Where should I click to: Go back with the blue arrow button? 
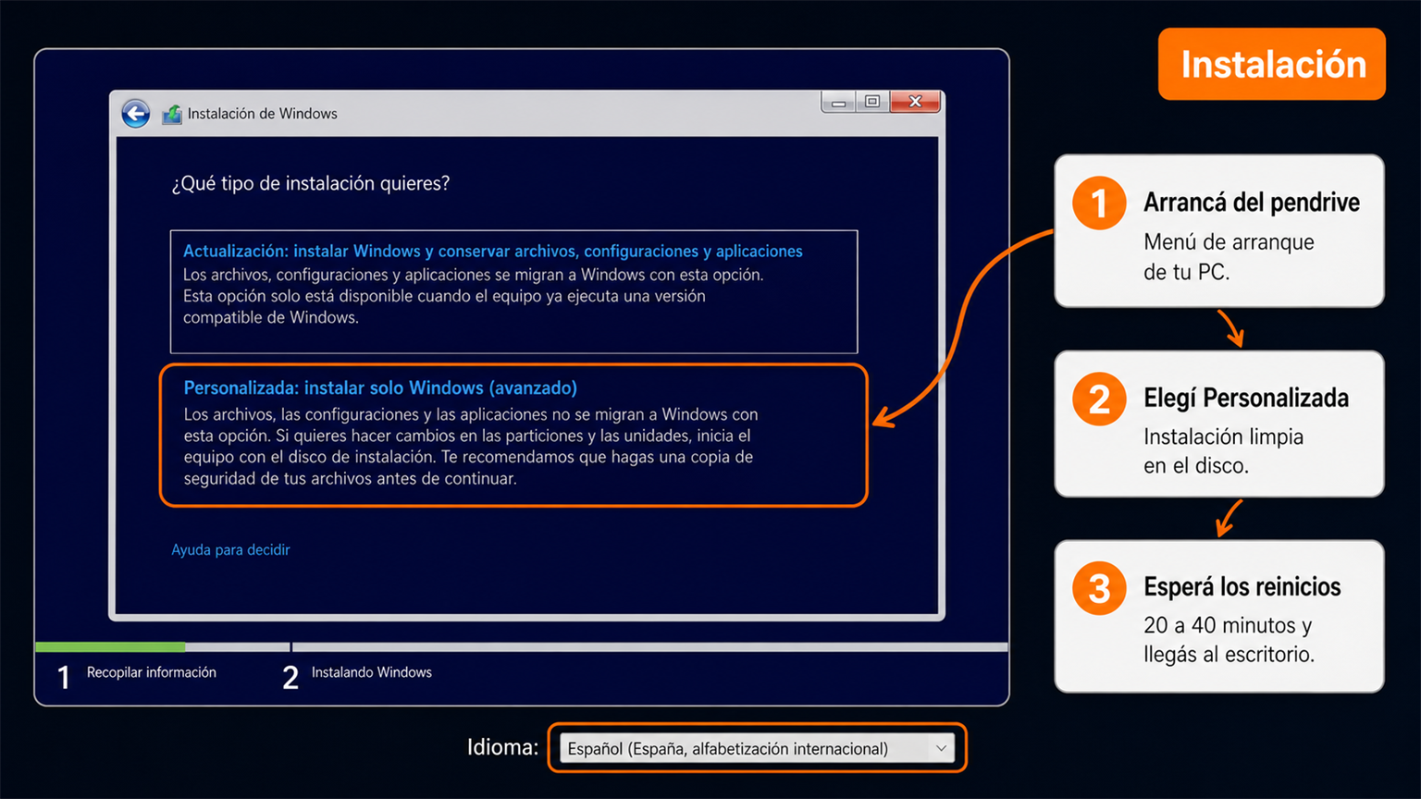[x=136, y=114]
